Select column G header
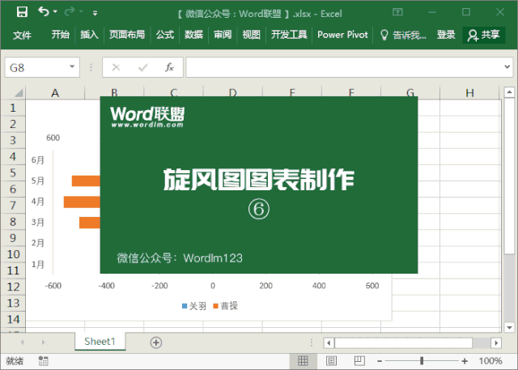Screen dimensions: 518x370 point(410,93)
